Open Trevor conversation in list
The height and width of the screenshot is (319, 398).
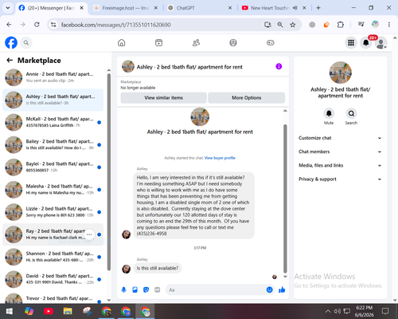click(53, 298)
